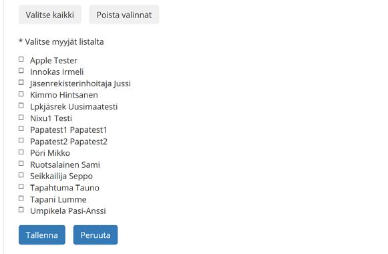Tick the Innokas Irmeli checkbox
Viewport: 388px width, 254px height.
click(x=21, y=71)
